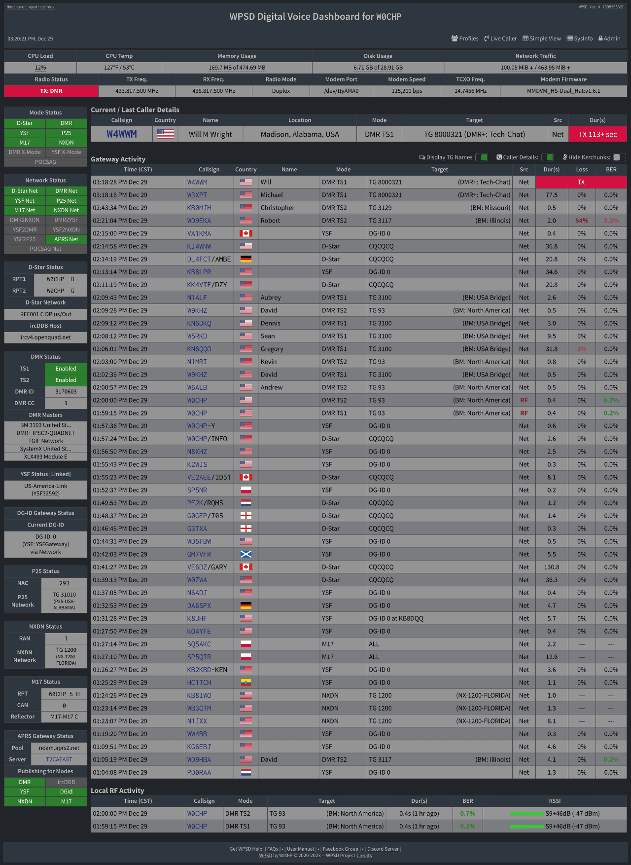Toggle Display TG Names switch
This screenshot has height=865, width=631.
[x=482, y=157]
